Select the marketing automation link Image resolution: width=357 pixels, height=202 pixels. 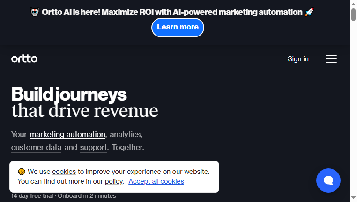[x=67, y=135]
